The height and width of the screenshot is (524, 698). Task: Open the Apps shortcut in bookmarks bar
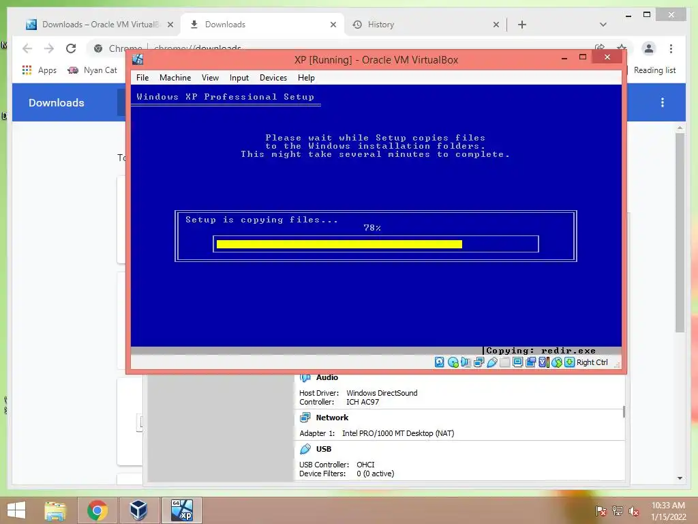click(39, 70)
